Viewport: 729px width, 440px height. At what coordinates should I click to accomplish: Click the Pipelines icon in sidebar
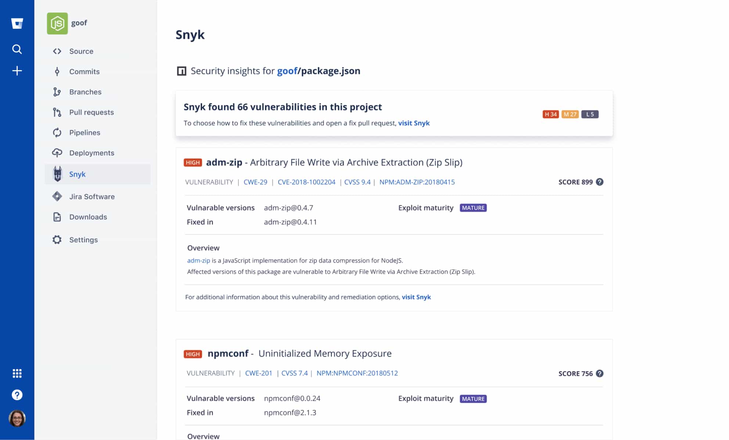[57, 132]
